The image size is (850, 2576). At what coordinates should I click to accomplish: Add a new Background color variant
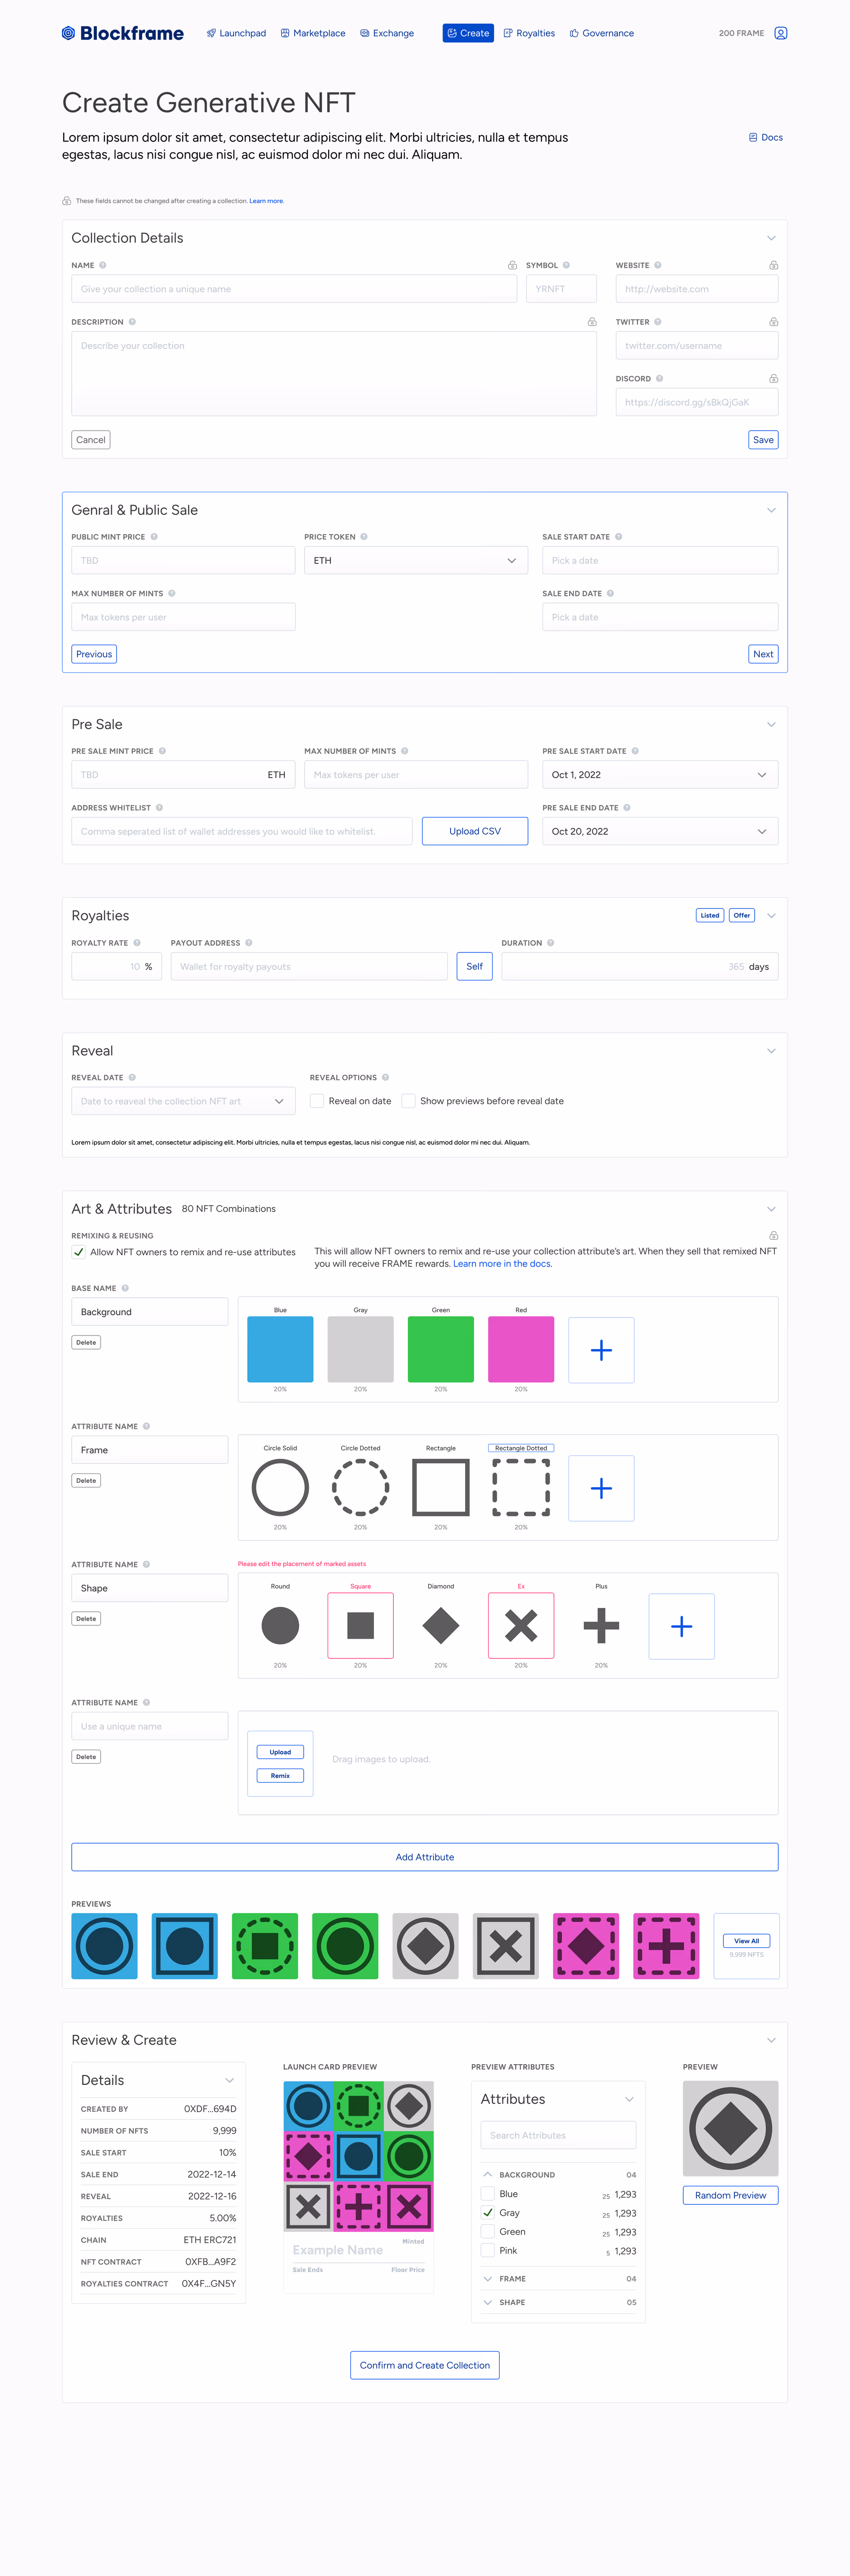pyautogui.click(x=601, y=1350)
